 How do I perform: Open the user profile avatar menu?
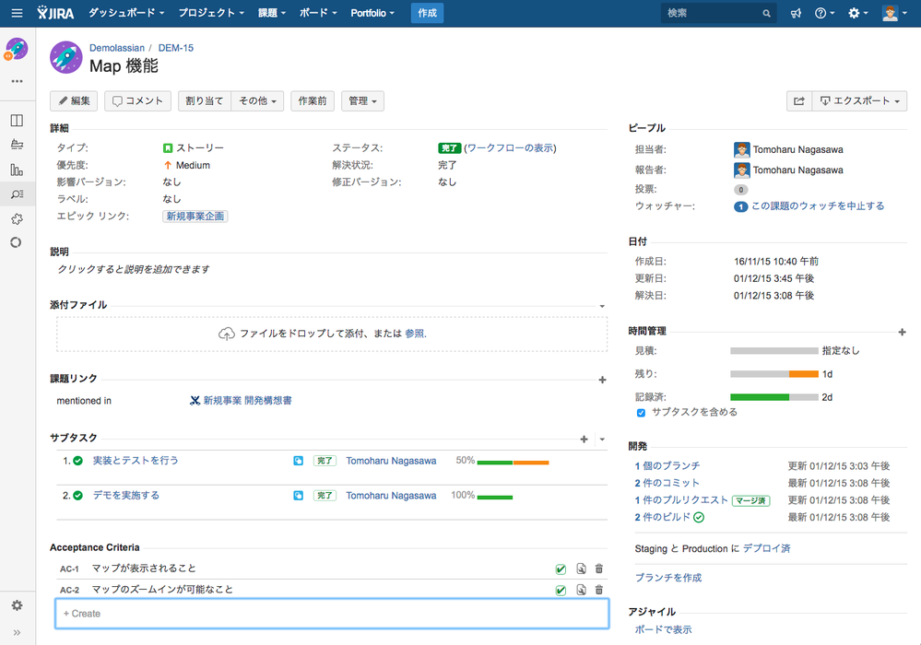pos(894,13)
